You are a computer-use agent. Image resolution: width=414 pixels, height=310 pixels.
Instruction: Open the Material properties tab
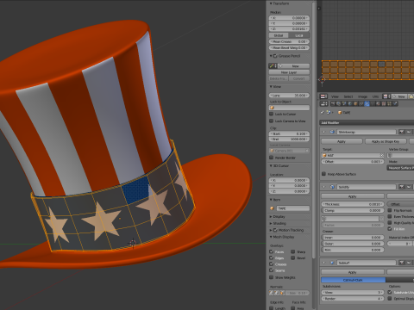tap(378, 103)
